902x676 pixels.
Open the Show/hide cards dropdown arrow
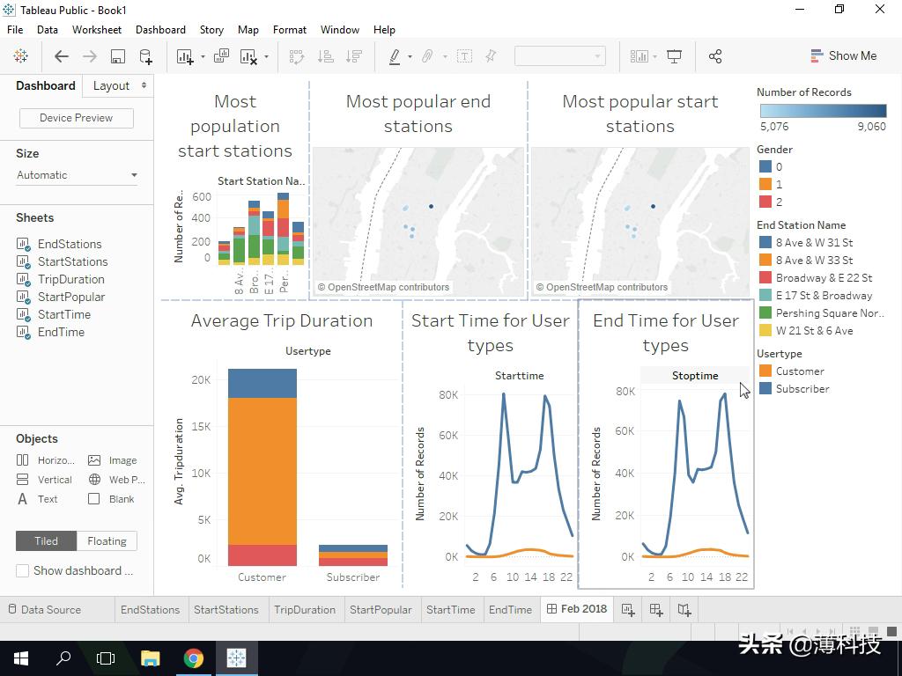(x=655, y=56)
